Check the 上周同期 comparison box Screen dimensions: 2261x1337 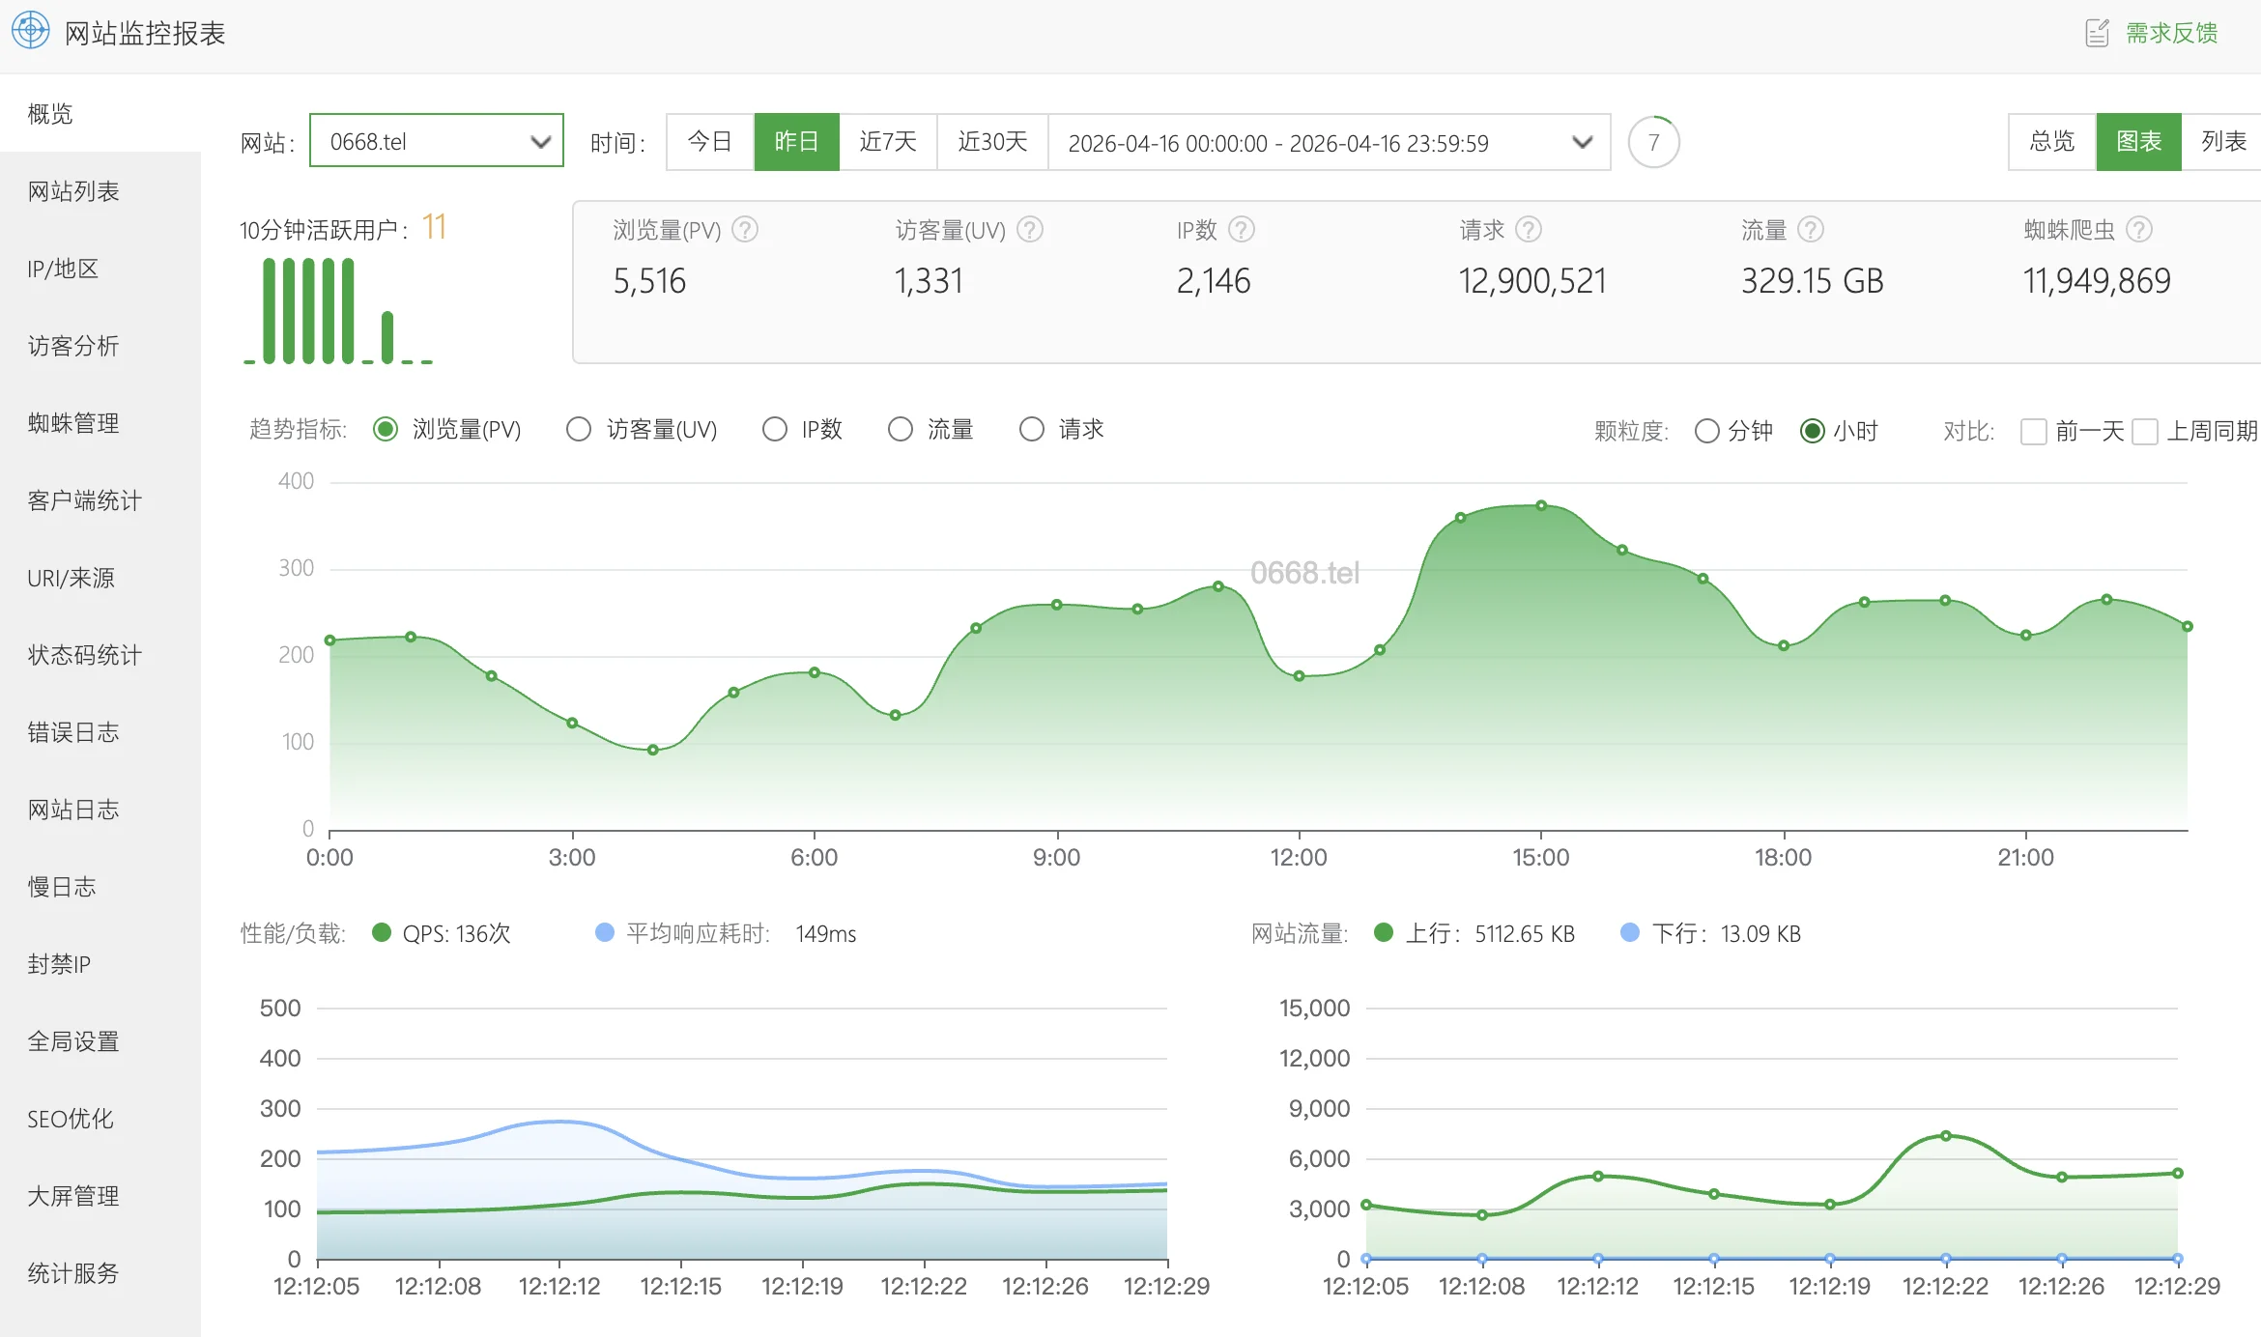click(2144, 431)
